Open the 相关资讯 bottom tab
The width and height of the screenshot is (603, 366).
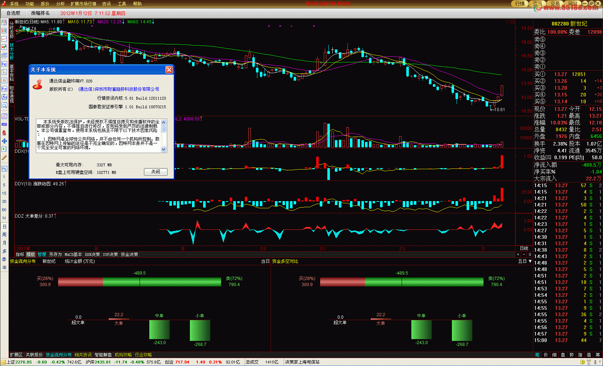pyautogui.click(x=83, y=355)
